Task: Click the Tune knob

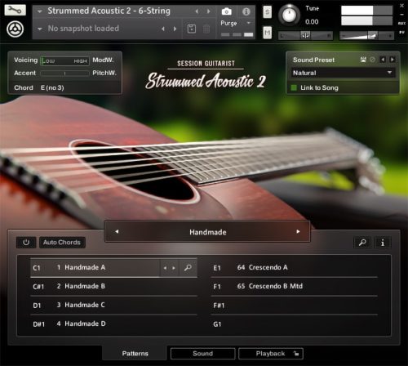Action: click(x=289, y=15)
